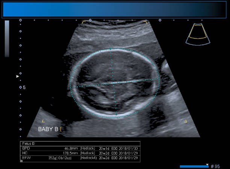Select the Fetus B header in results table
This screenshot has height=169, width=230.
pyautogui.click(x=29, y=144)
